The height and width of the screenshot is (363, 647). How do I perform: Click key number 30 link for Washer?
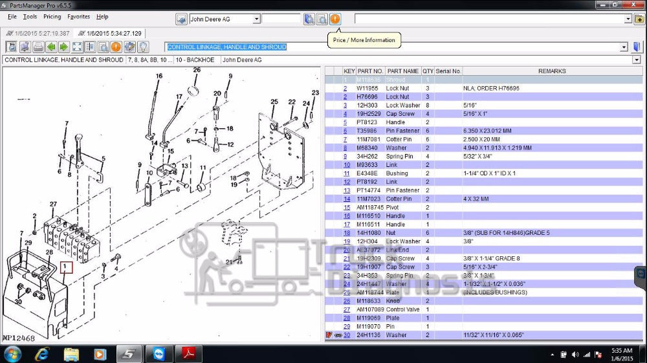point(347,335)
